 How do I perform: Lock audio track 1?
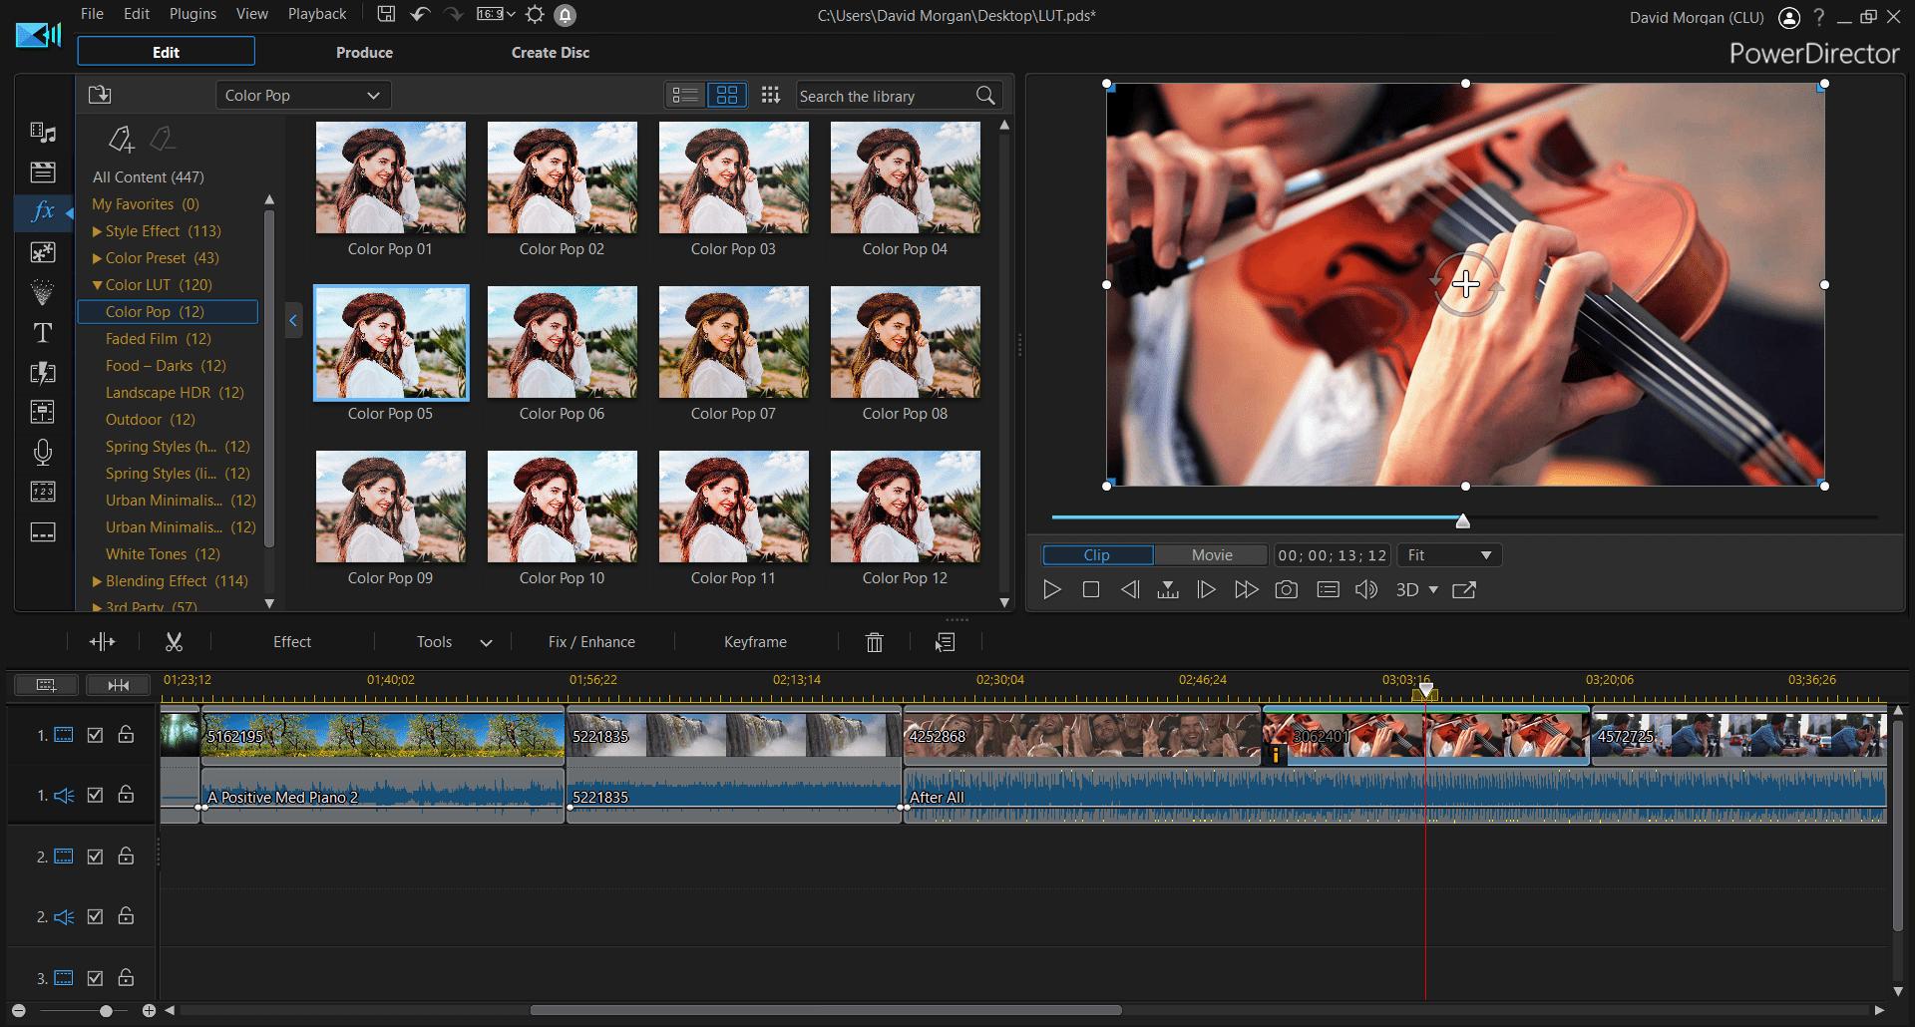pyautogui.click(x=126, y=794)
